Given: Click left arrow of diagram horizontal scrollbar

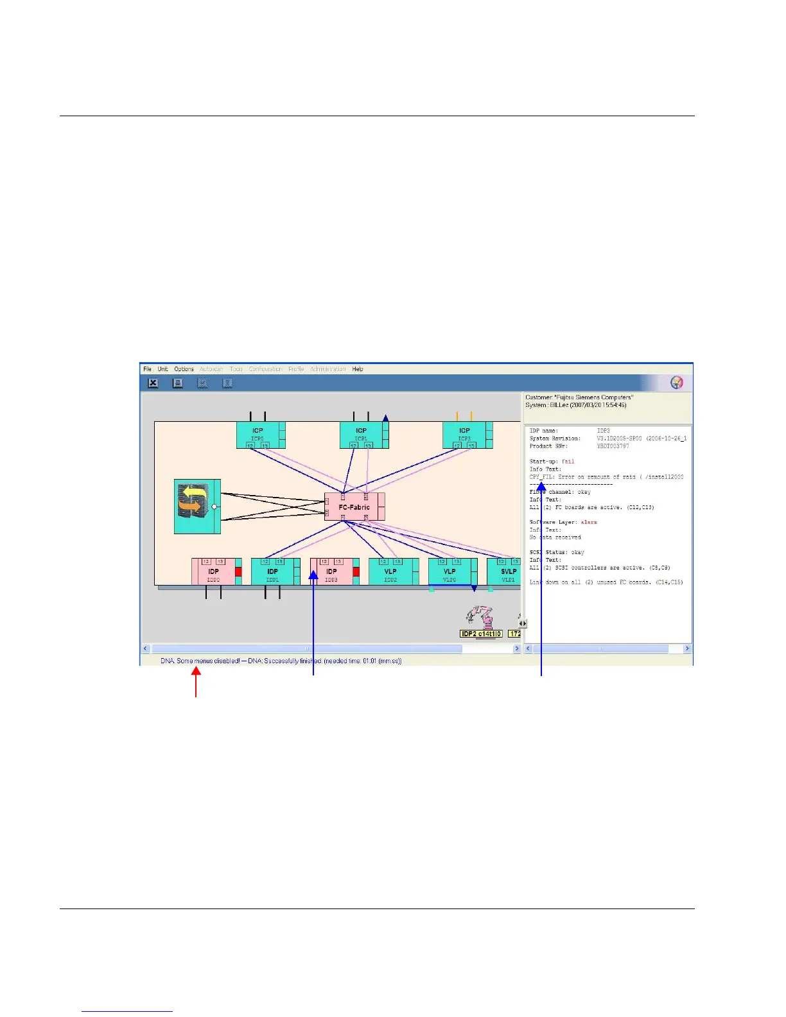Looking at the screenshot, I should (146, 649).
